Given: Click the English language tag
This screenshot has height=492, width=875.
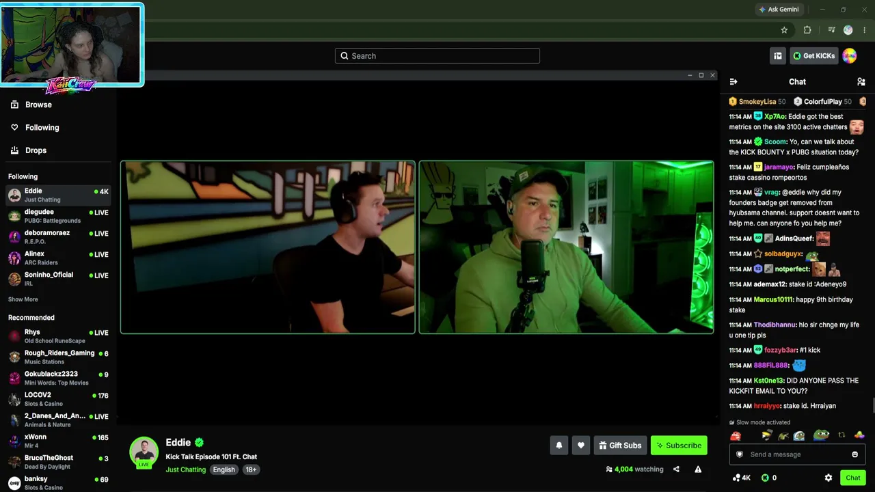Looking at the screenshot, I should click(x=224, y=469).
